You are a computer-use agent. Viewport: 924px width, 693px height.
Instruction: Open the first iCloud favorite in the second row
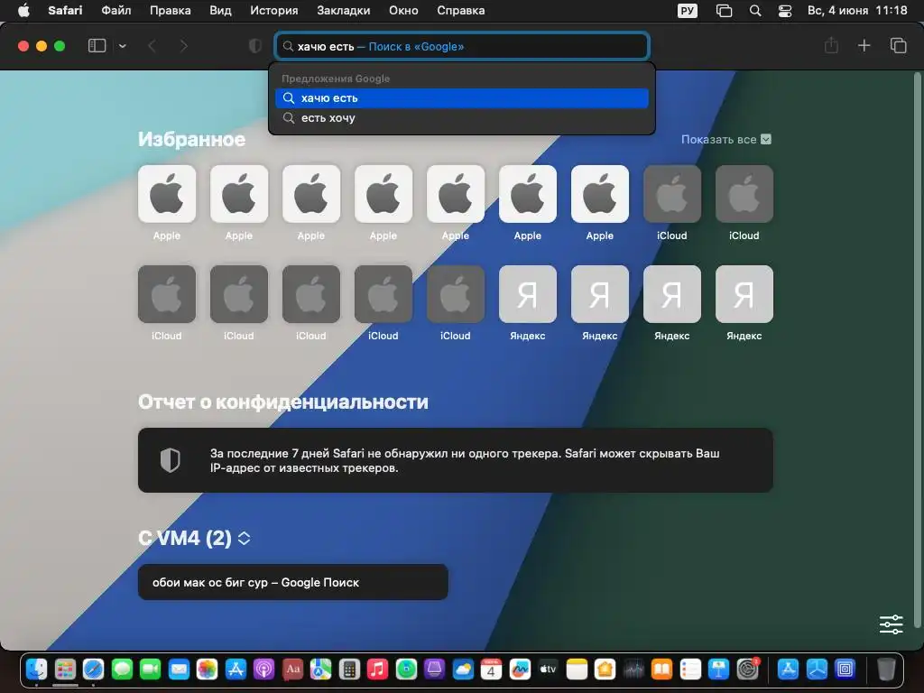(x=167, y=294)
